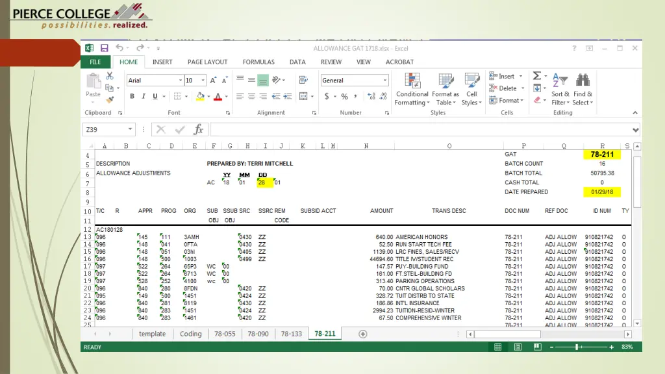This screenshot has width=665, height=374.
Task: Set middle vertical alignment
Action: 251,80
